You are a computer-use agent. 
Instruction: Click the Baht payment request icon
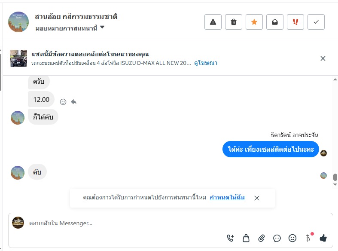click(x=308, y=238)
